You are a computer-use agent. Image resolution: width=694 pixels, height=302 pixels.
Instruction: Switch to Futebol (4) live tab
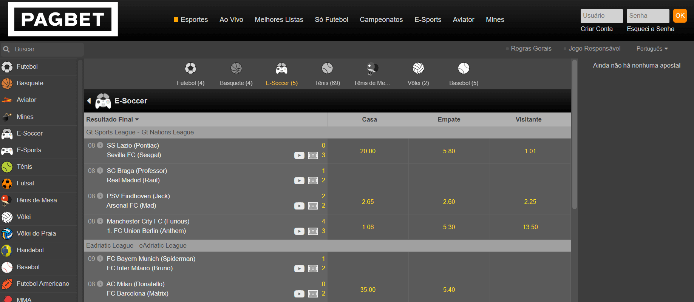point(190,74)
